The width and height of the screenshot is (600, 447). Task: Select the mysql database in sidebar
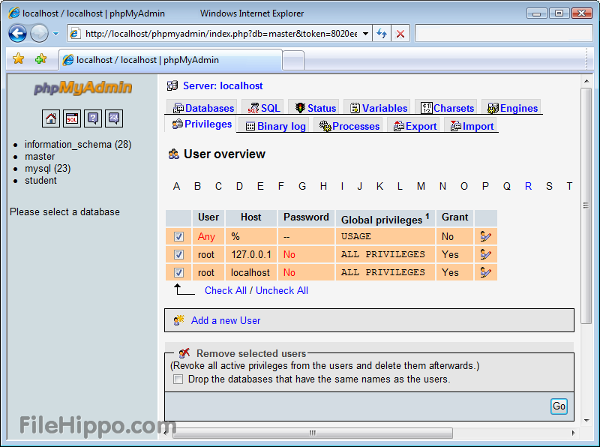coord(48,169)
